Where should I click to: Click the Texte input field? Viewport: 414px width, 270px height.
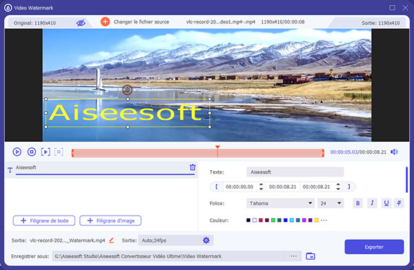[295, 172]
